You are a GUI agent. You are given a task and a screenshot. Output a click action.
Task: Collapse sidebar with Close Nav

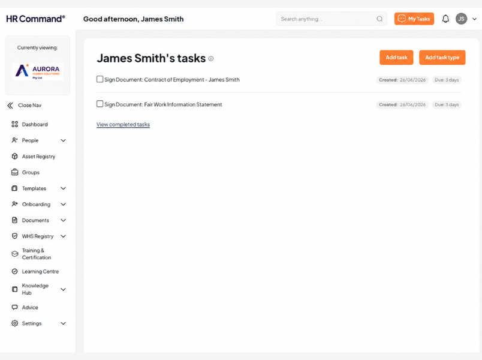pos(25,106)
